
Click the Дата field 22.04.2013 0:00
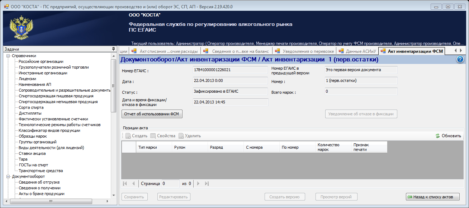coord(231,80)
